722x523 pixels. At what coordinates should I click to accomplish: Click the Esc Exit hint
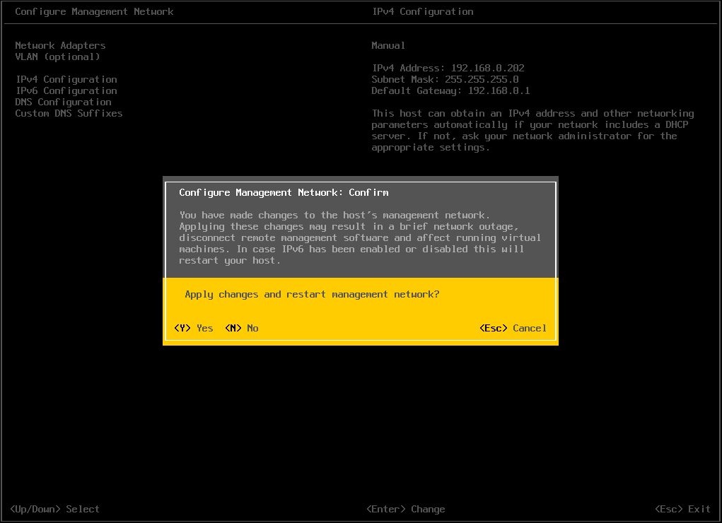pos(683,509)
